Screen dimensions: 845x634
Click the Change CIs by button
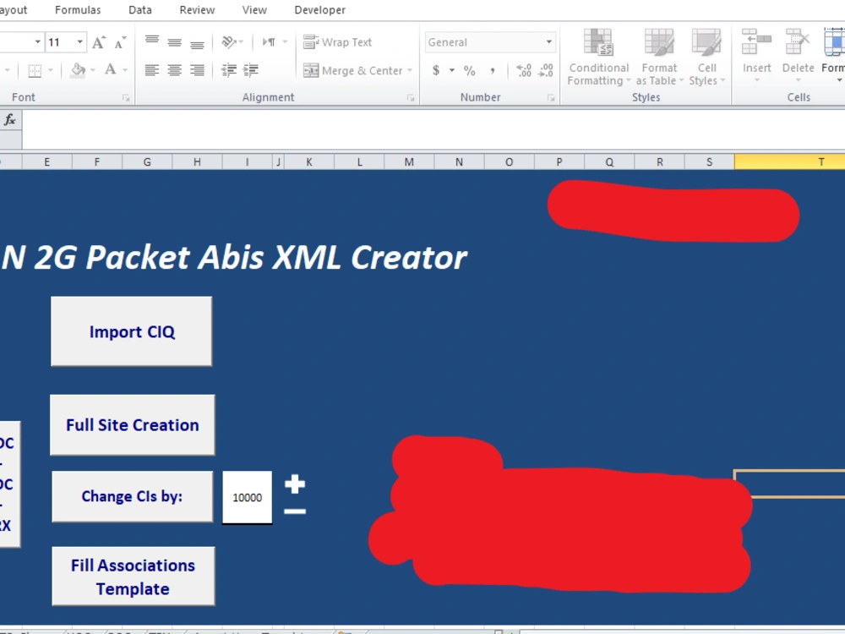[x=132, y=496]
